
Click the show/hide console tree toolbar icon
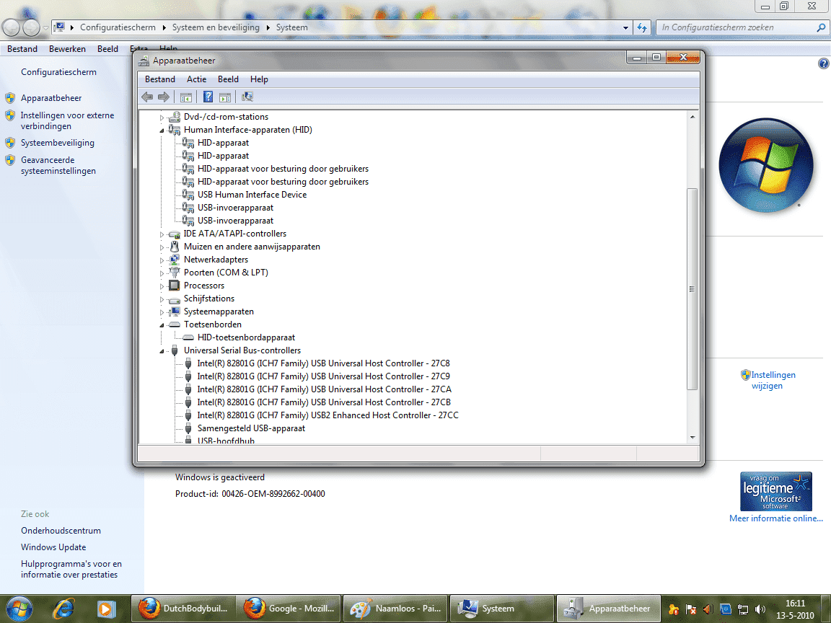pyautogui.click(x=186, y=97)
